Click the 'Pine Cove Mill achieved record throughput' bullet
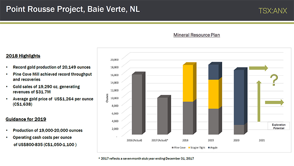Screen dimensions: 294x166 coord(52,77)
